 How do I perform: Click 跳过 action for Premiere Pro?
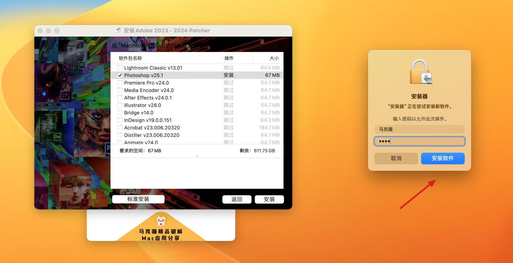point(229,83)
